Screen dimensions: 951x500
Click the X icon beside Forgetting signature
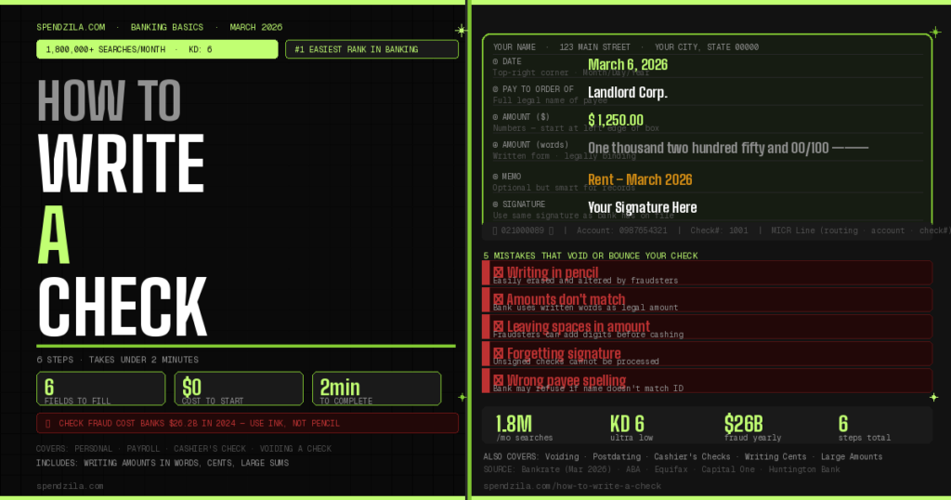[x=499, y=353]
